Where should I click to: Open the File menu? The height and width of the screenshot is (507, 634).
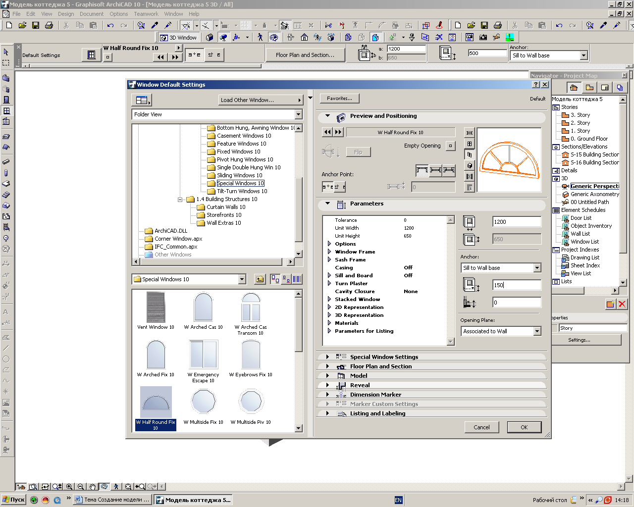16,14
